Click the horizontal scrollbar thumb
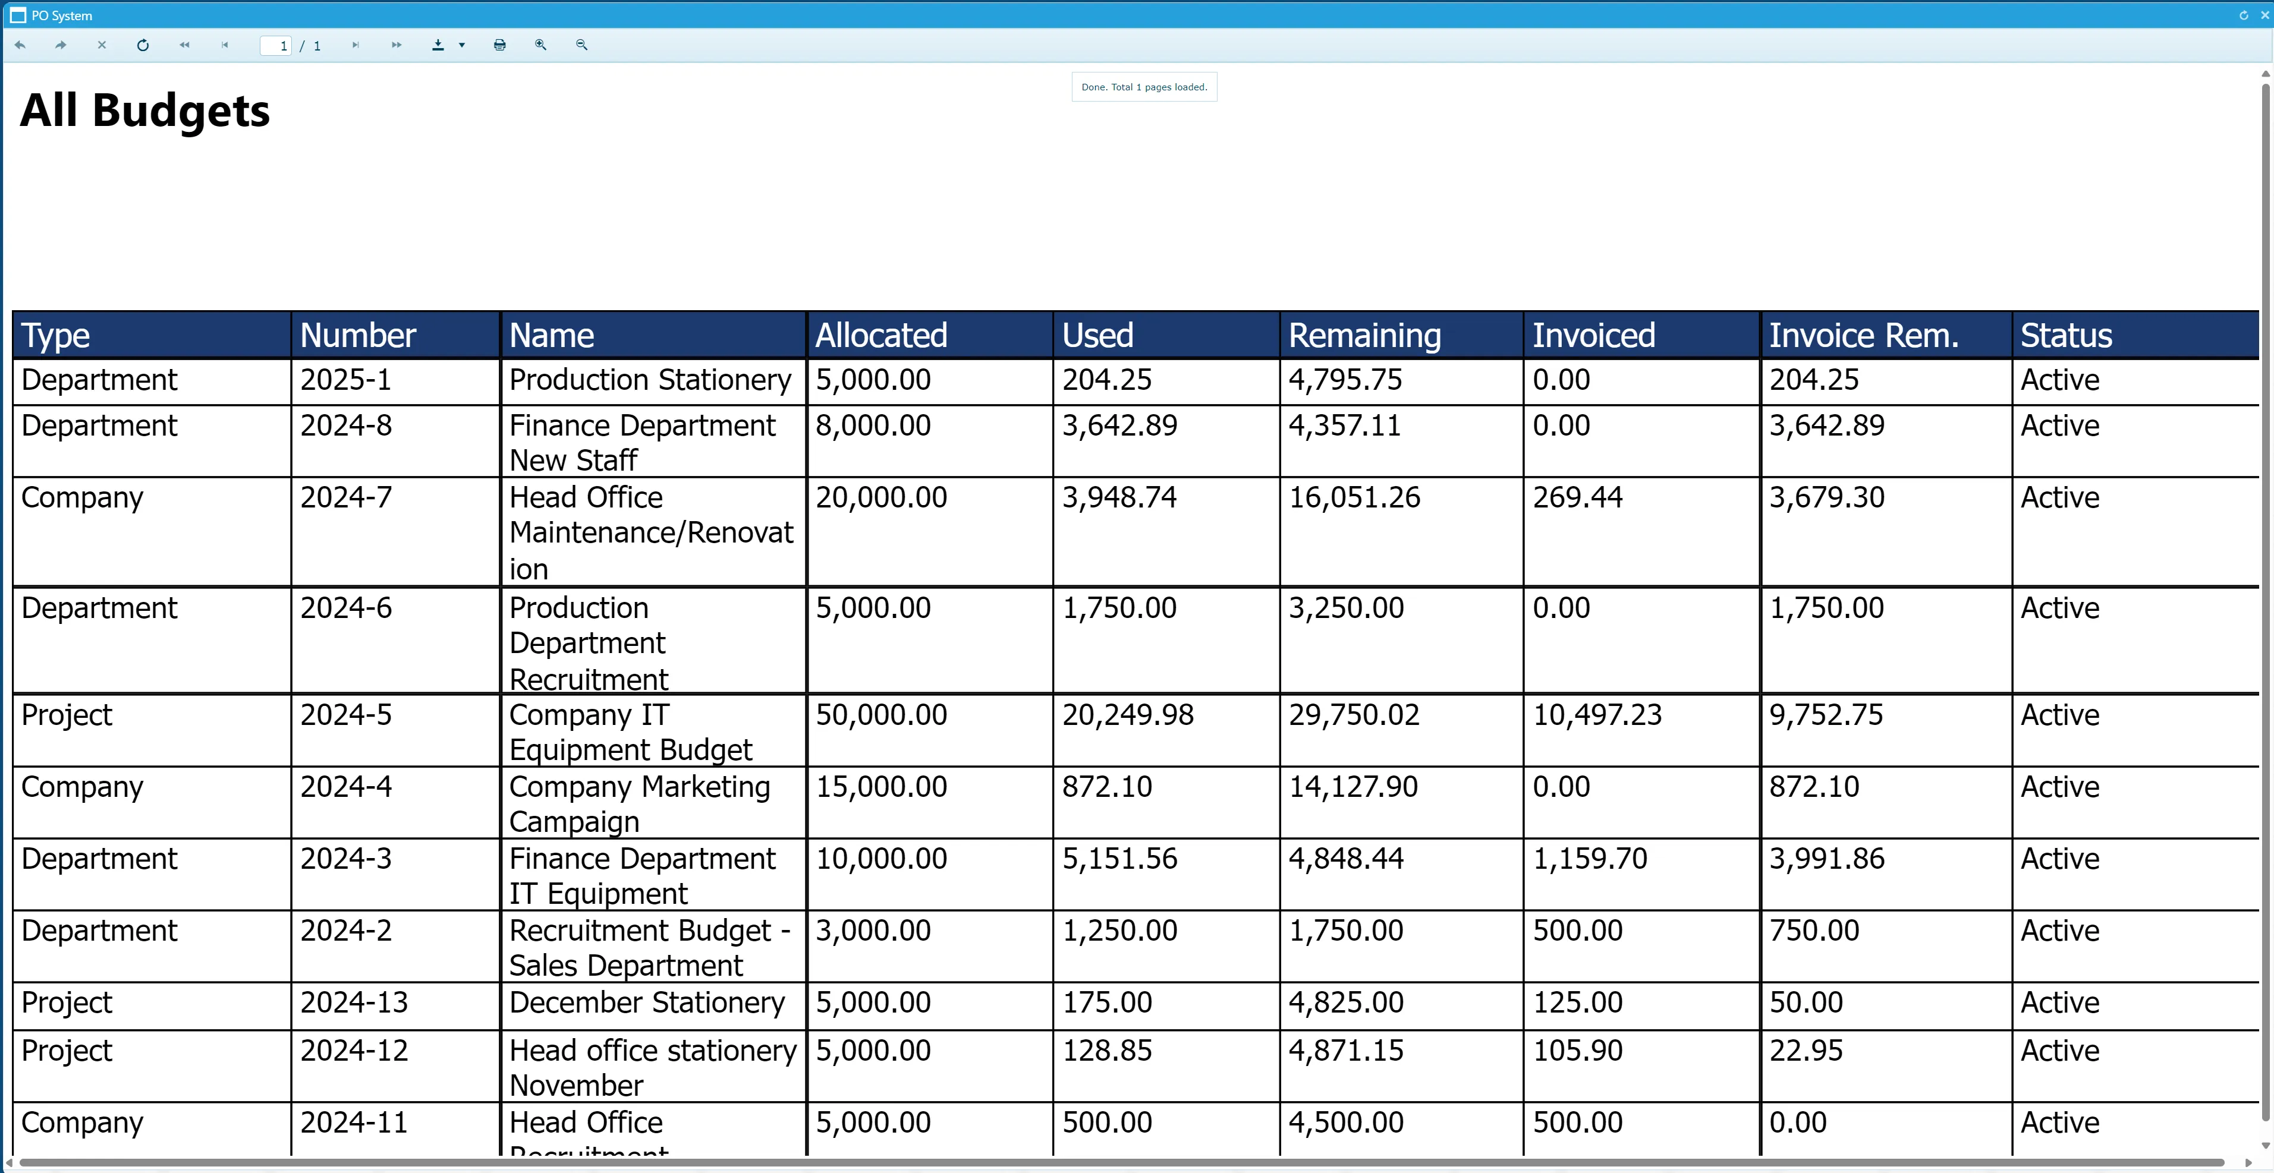2274x1173 pixels. (1121, 1163)
